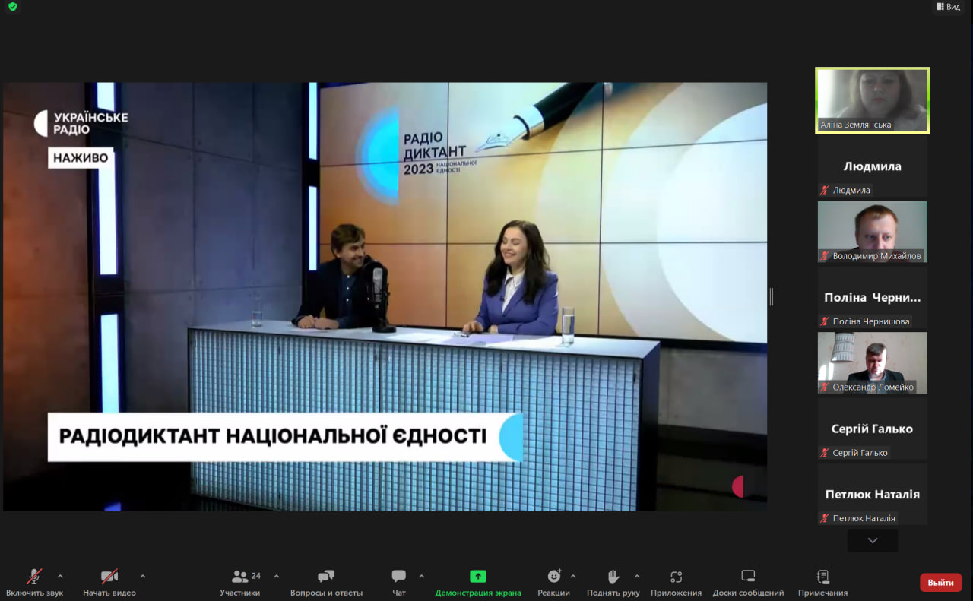Start Демонстрация экрана screen share
This screenshot has height=601, width=973.
[478, 582]
